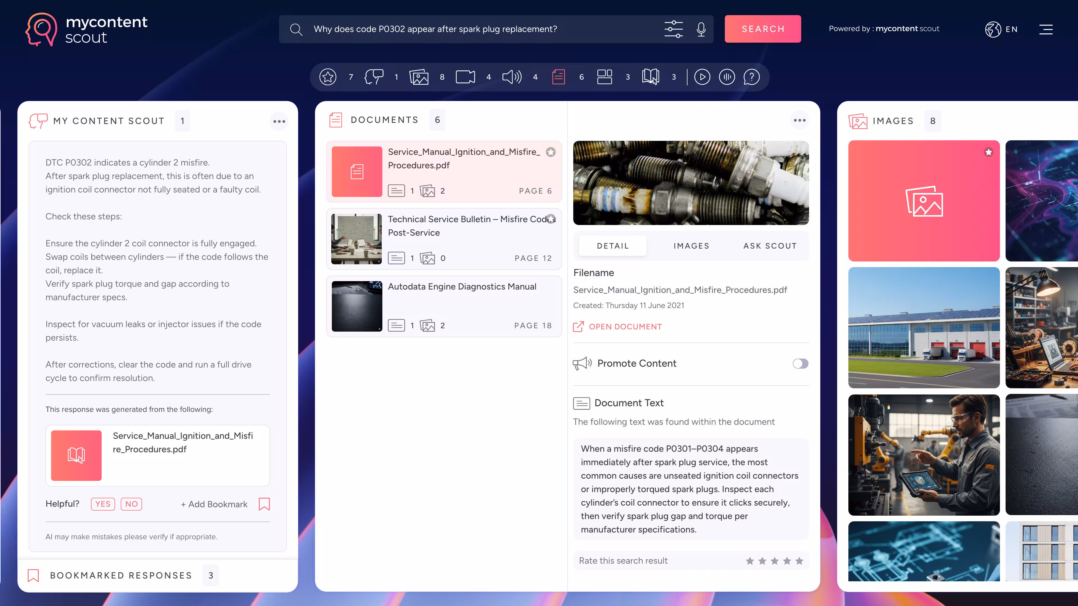Switch to the Images tab
1078x606 pixels.
coord(691,246)
